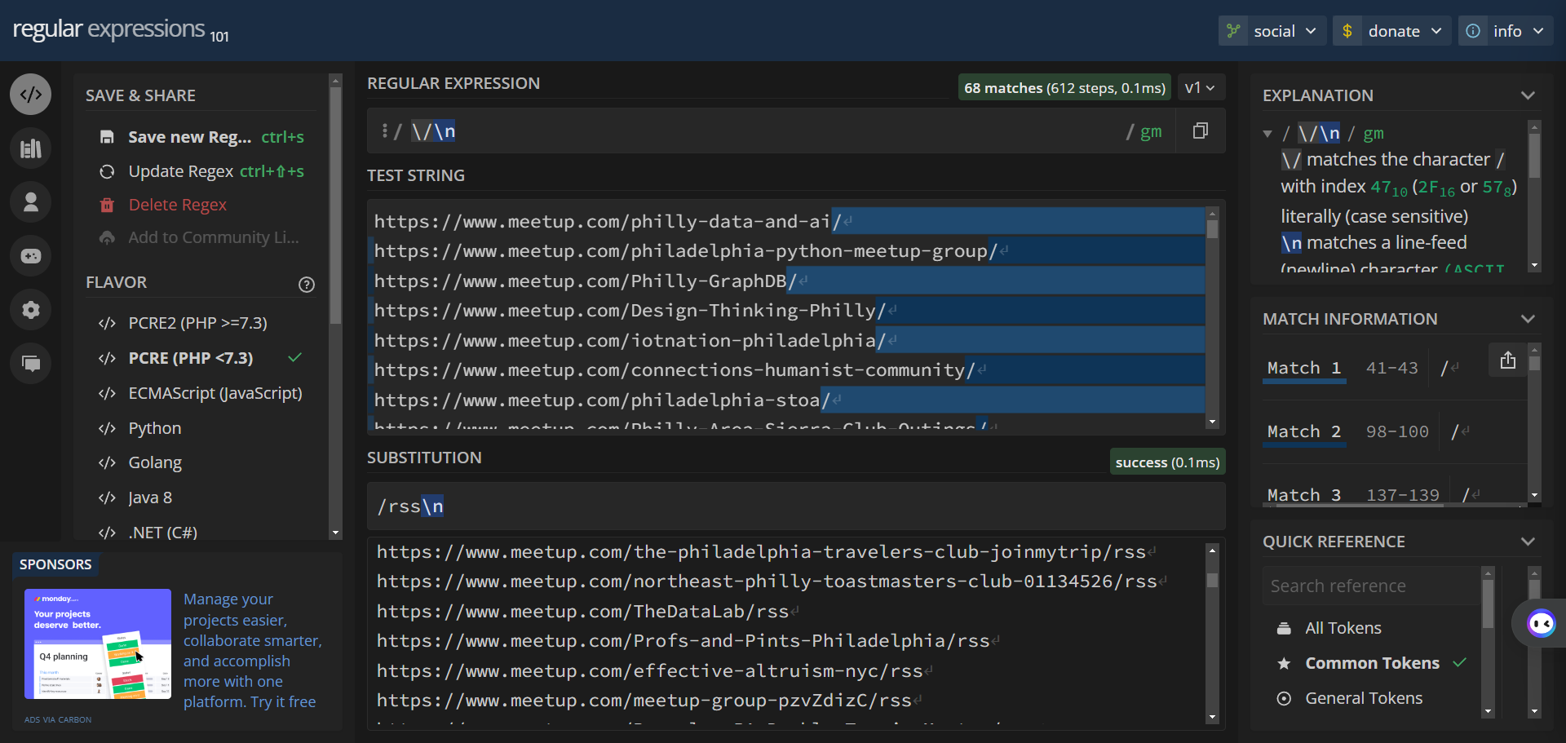
Task: Open the v1 version dropdown
Action: click(1201, 87)
